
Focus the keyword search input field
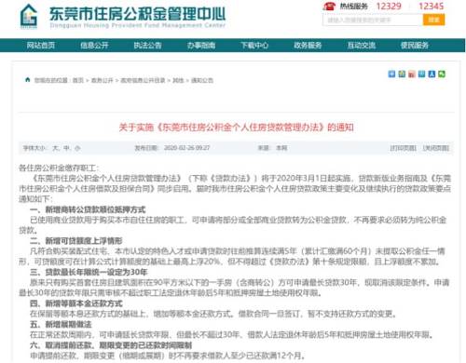click(373, 20)
